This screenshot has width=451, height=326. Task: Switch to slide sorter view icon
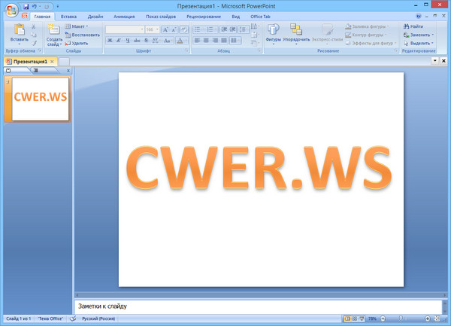355,318
